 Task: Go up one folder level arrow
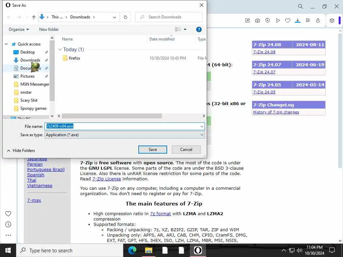(34, 17)
